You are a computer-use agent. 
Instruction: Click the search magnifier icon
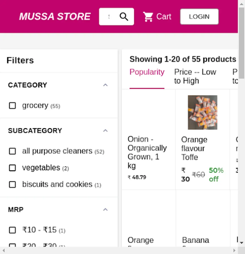click(x=124, y=17)
